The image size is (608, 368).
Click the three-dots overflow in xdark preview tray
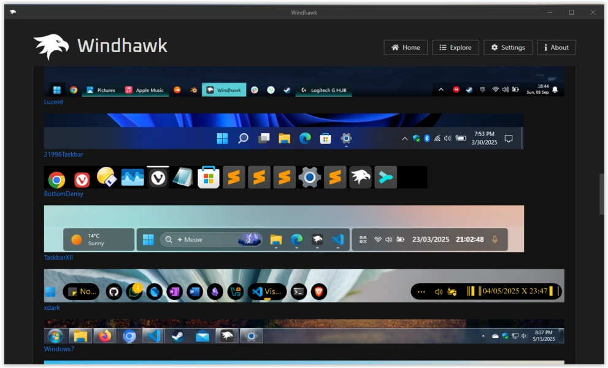pyautogui.click(x=421, y=291)
